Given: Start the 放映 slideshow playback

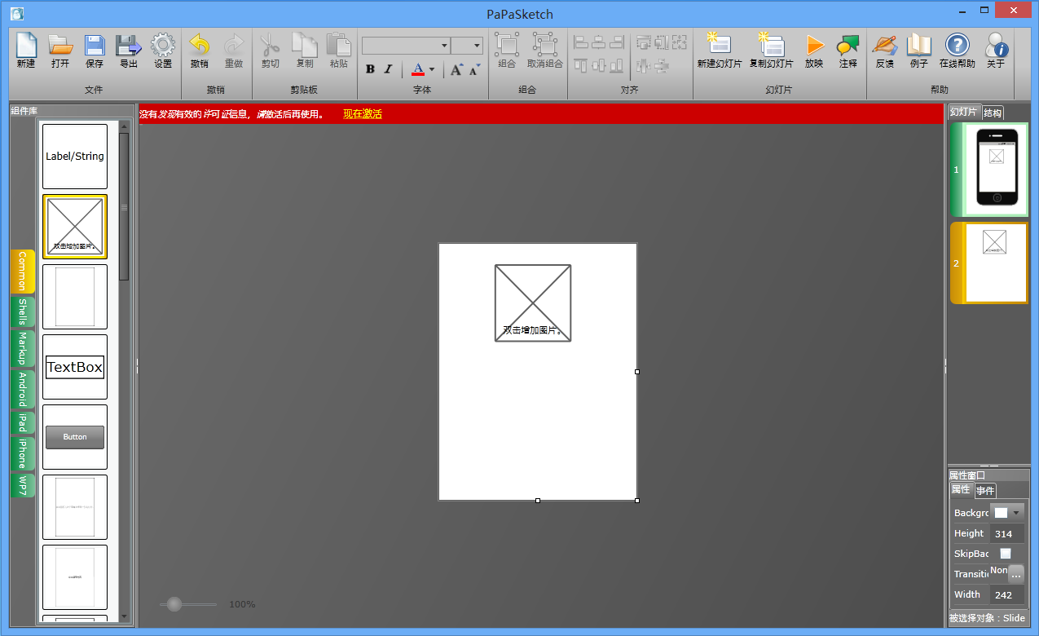Looking at the screenshot, I should (x=814, y=45).
